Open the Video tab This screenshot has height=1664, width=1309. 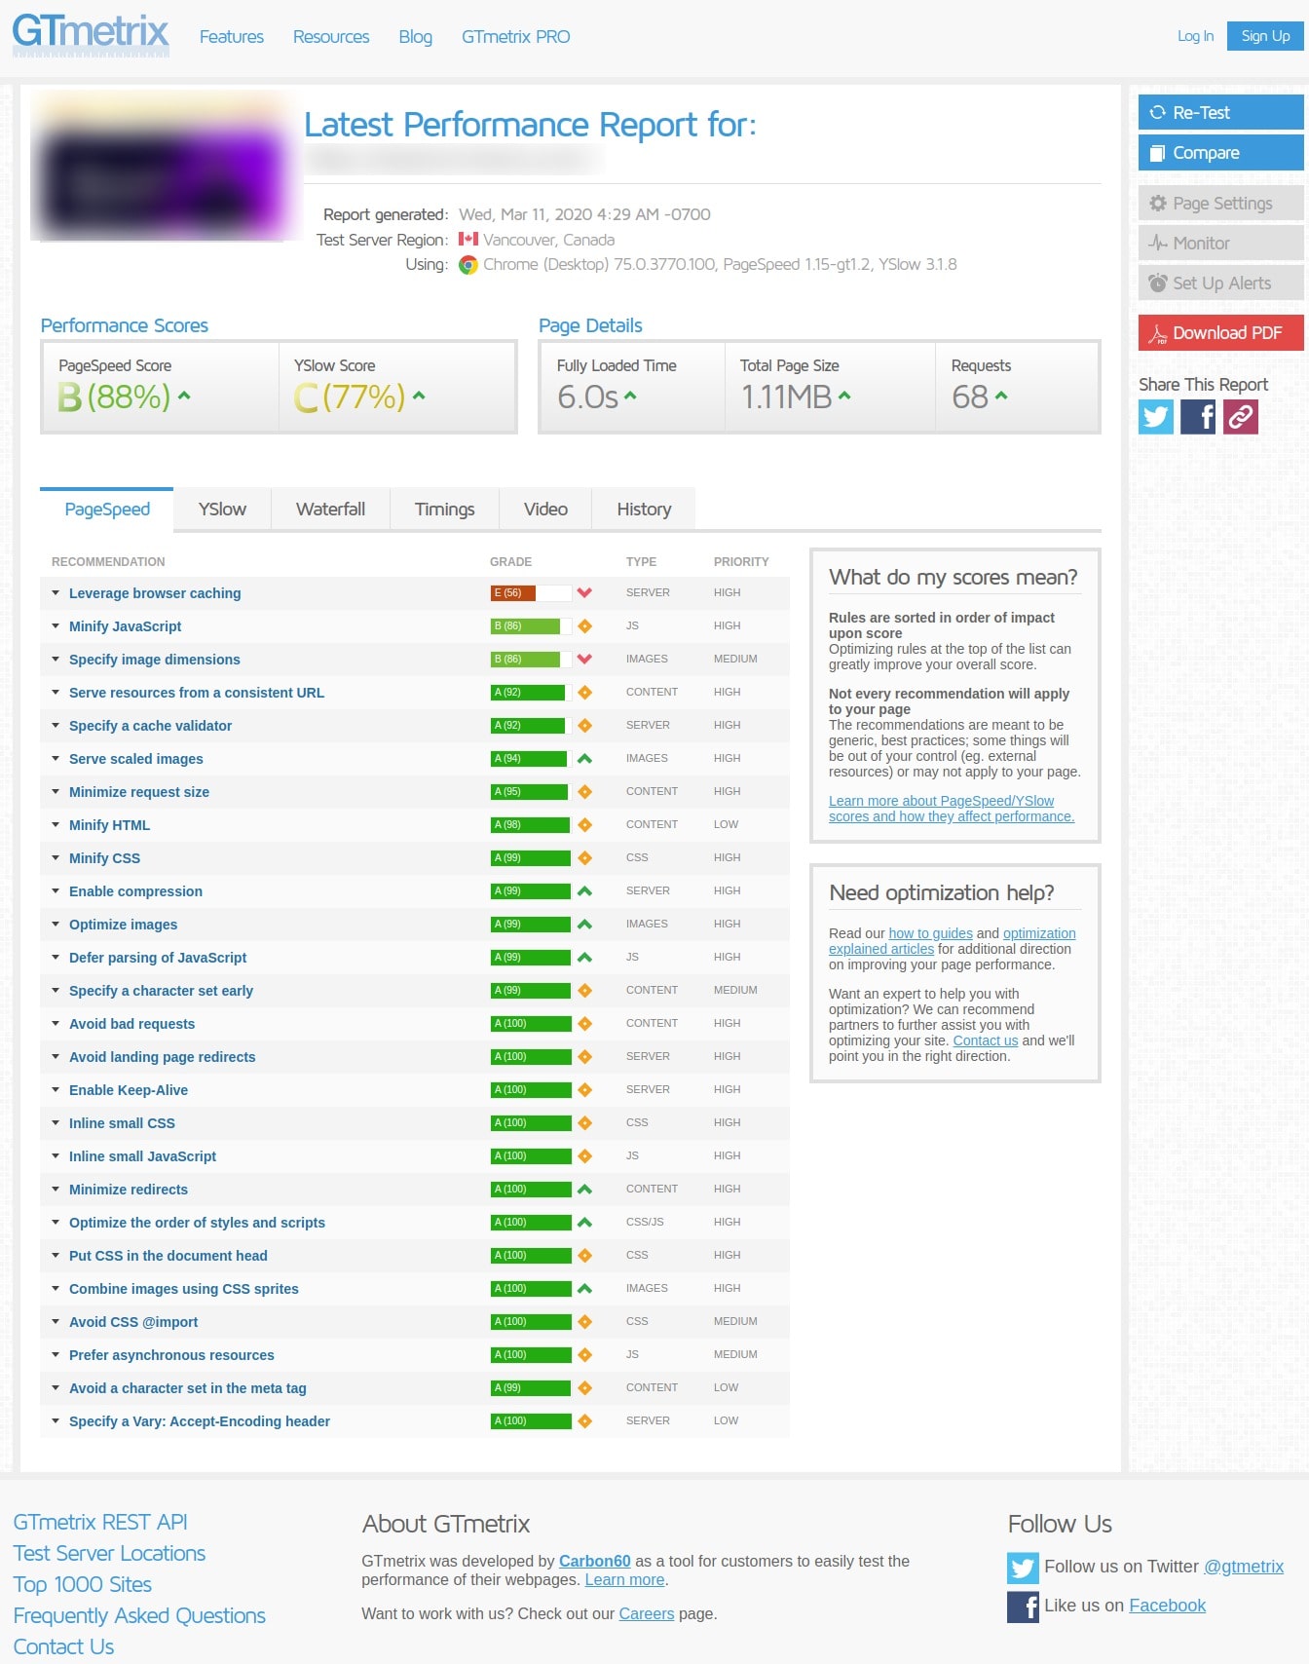click(x=545, y=509)
